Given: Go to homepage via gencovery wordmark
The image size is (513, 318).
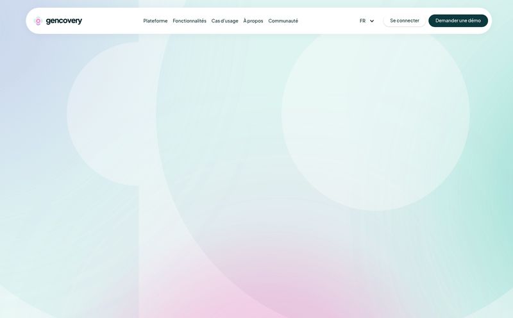Looking at the screenshot, I should [x=63, y=21].
